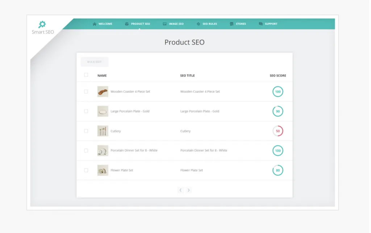Check the Large Porcelain Plate - Gold row
Image resolution: width=371 pixels, height=233 pixels.
(x=86, y=111)
